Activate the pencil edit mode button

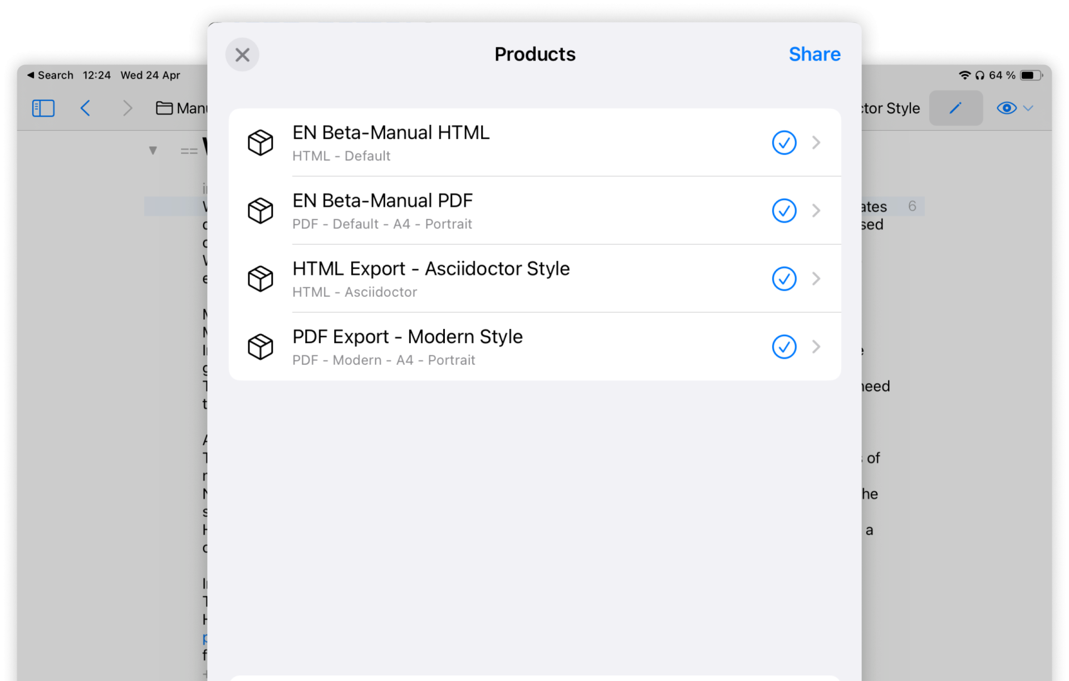pos(955,108)
